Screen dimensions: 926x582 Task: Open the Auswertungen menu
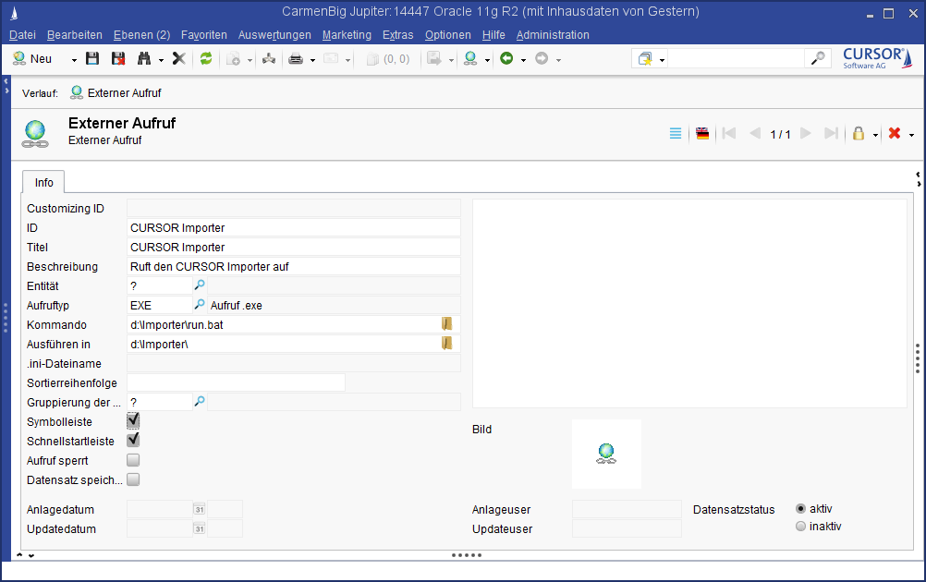274,35
